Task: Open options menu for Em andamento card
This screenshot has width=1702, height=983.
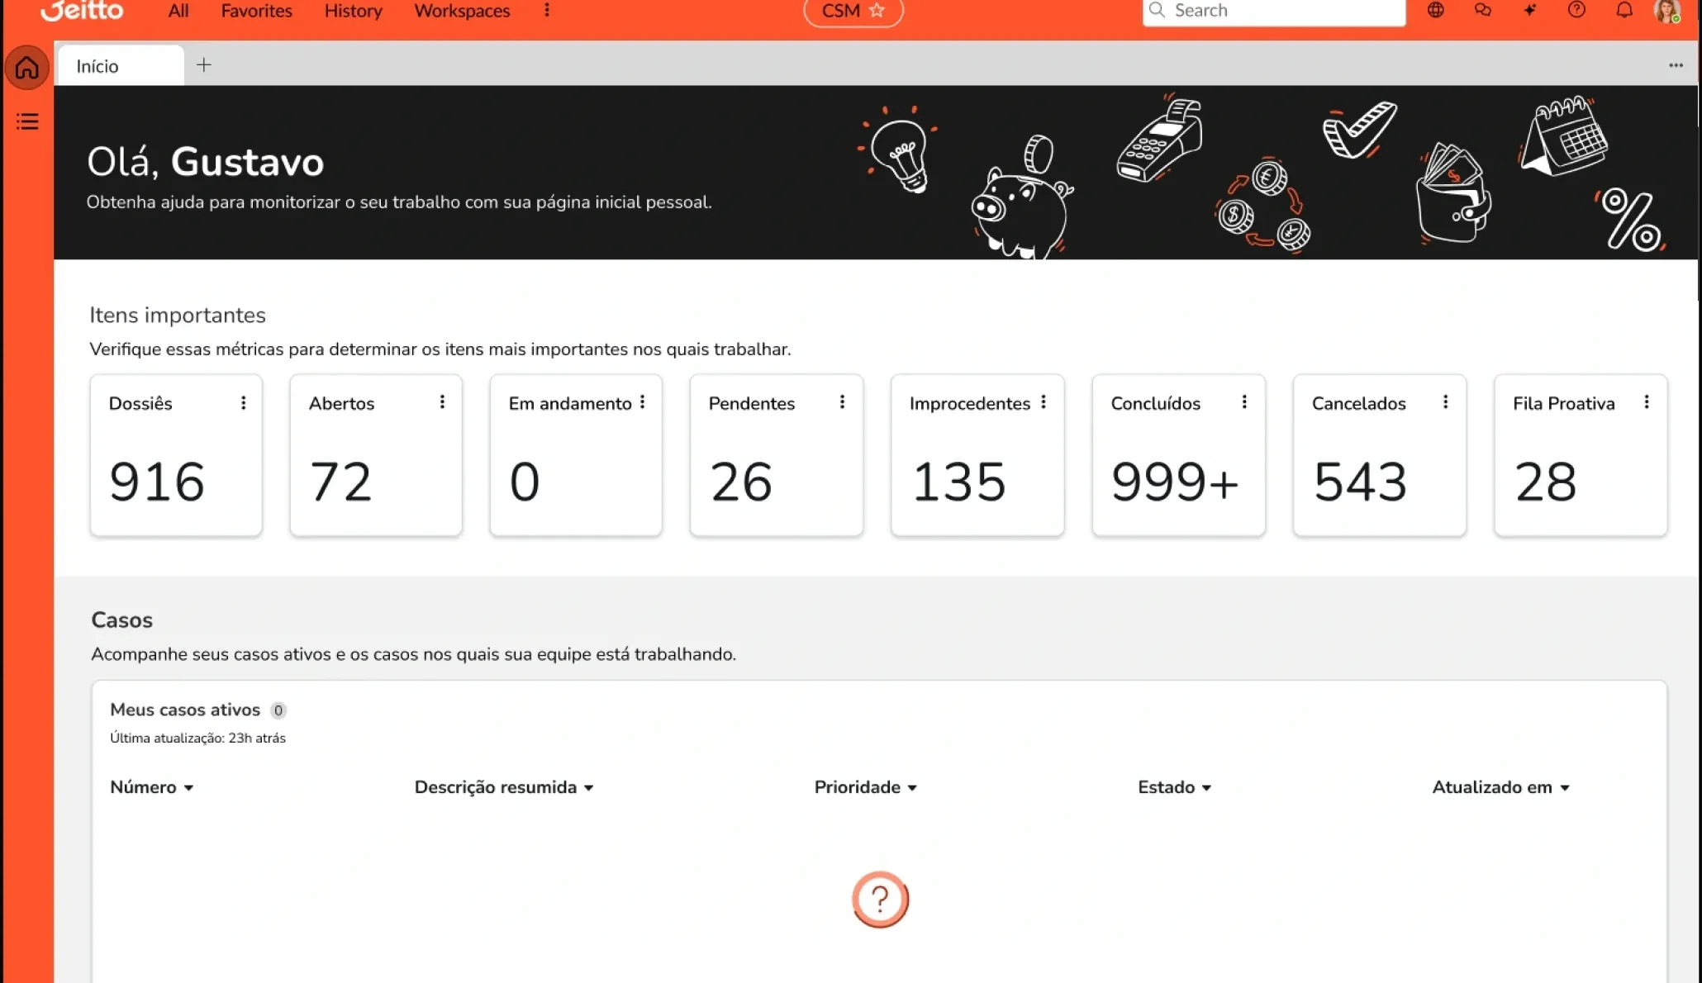Action: (642, 401)
